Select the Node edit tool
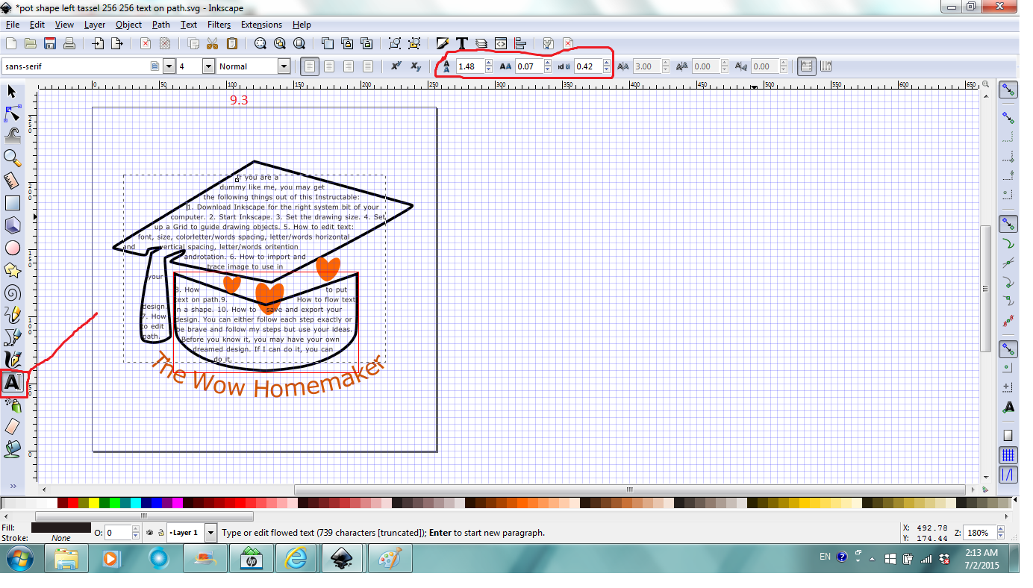 12,113
